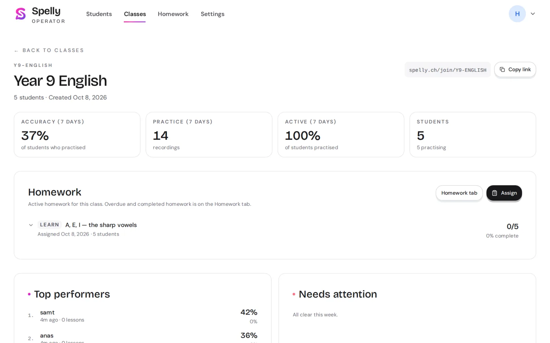550x343 pixels.
Task: Copy the class join link
Action: pos(515,70)
